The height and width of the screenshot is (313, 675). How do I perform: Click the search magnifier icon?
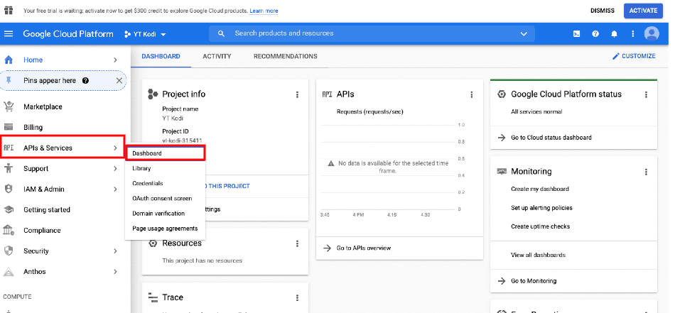(221, 33)
